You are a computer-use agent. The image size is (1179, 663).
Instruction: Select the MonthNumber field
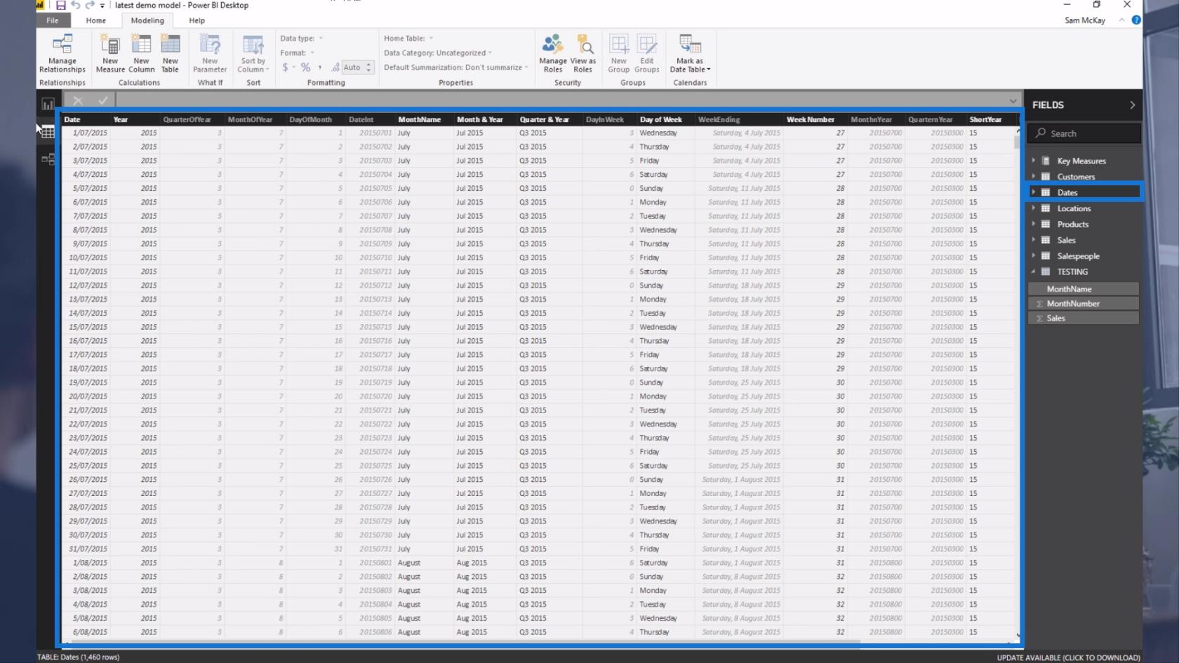click(1084, 304)
